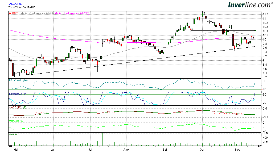Click the RSI Classic (14) label
Image resolution: width=275 pixels, height=153 pixels.
click(x=18, y=80)
